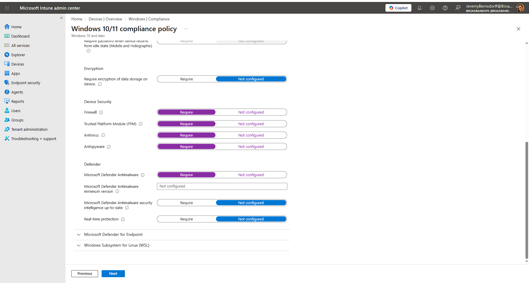Click the Next button
The width and height of the screenshot is (529, 283).
[x=113, y=274]
